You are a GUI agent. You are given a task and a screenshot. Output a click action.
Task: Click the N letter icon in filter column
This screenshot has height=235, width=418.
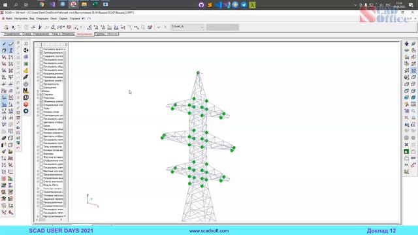[26, 91]
